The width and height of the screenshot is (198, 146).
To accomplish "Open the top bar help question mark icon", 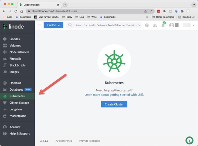I will coord(147,25).
